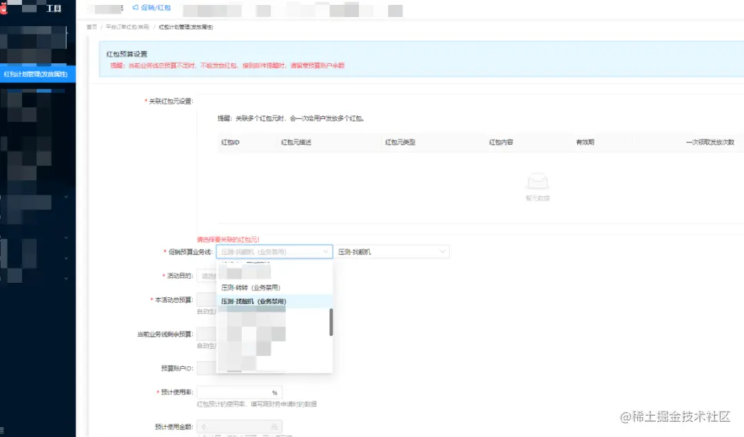Click the 暂无数据 empty envelope icon
Viewport: 744px width, 437px height.
(x=537, y=181)
